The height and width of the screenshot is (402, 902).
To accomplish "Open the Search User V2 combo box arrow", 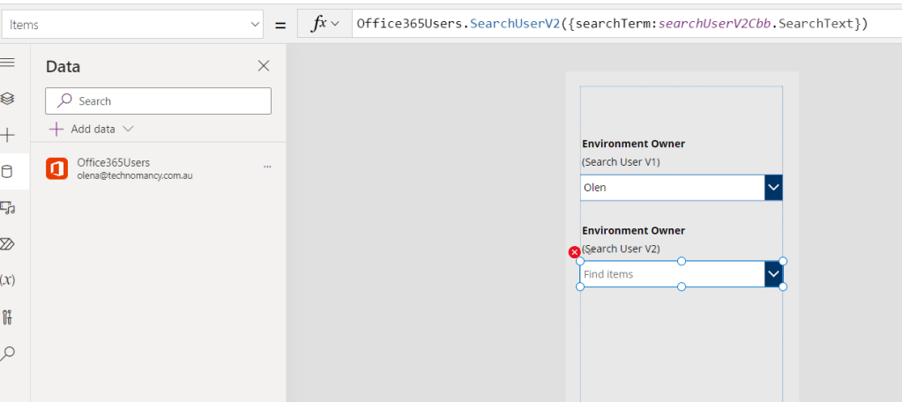I will click(x=773, y=274).
